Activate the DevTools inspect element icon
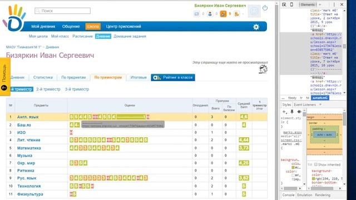 pyautogui.click(x=284, y=4)
